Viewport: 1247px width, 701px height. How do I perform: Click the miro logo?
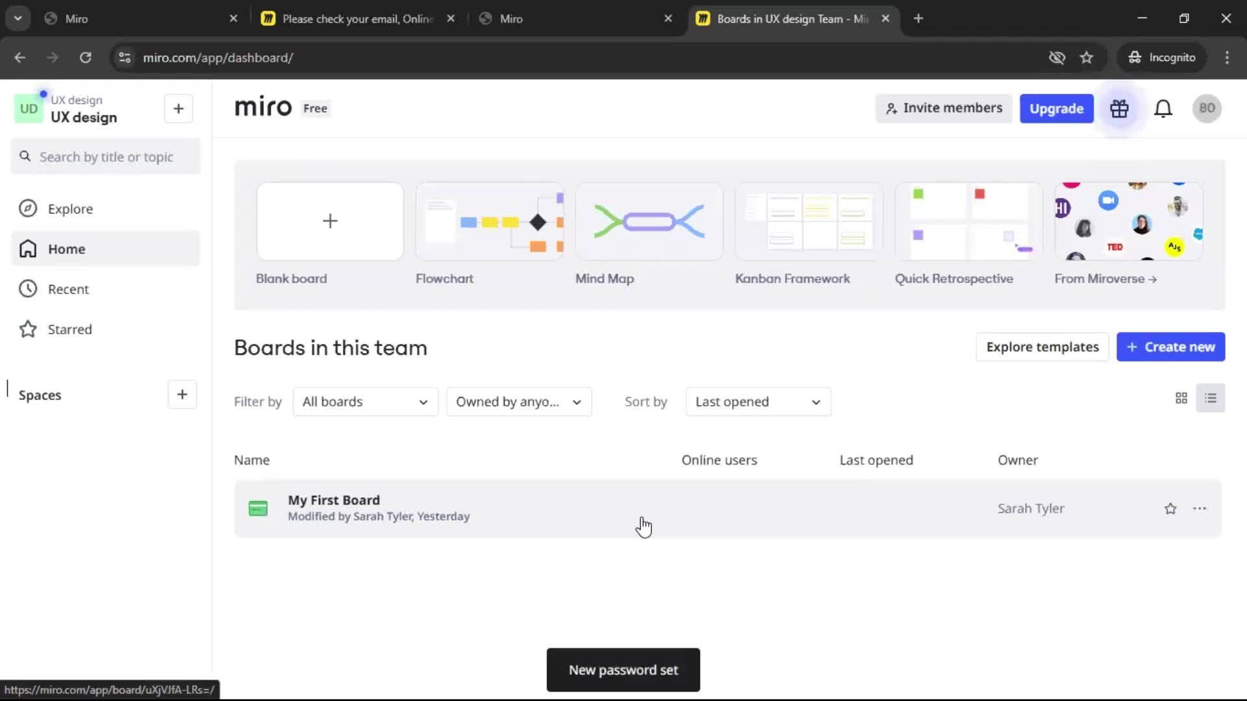(x=263, y=107)
